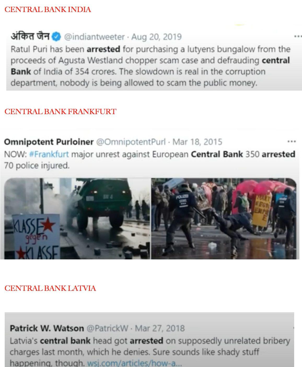Viewport: 302px width, 367px height.
Task: Click the Omnipotent Purloiner display name
Action: (49, 142)
